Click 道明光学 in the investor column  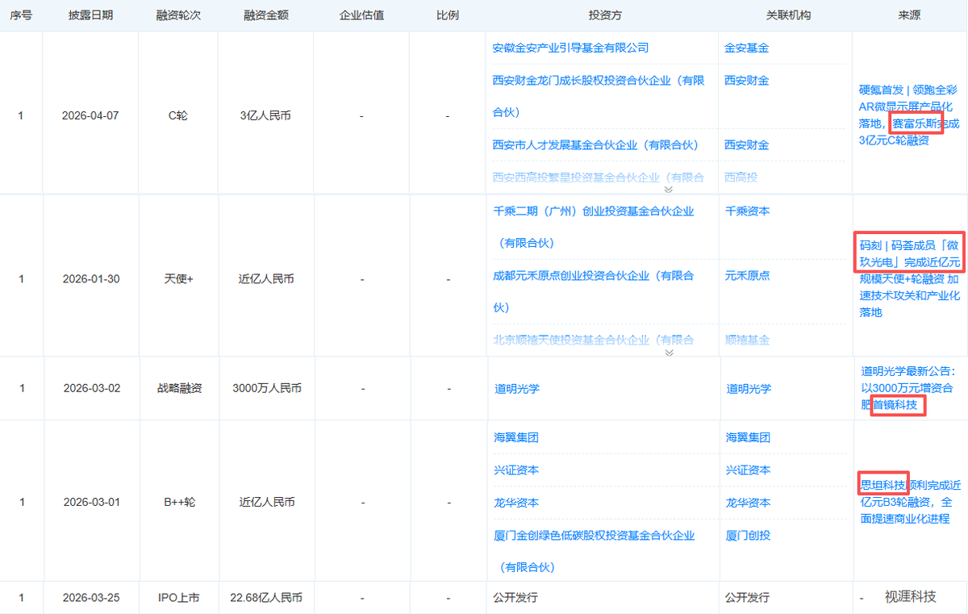[517, 389]
